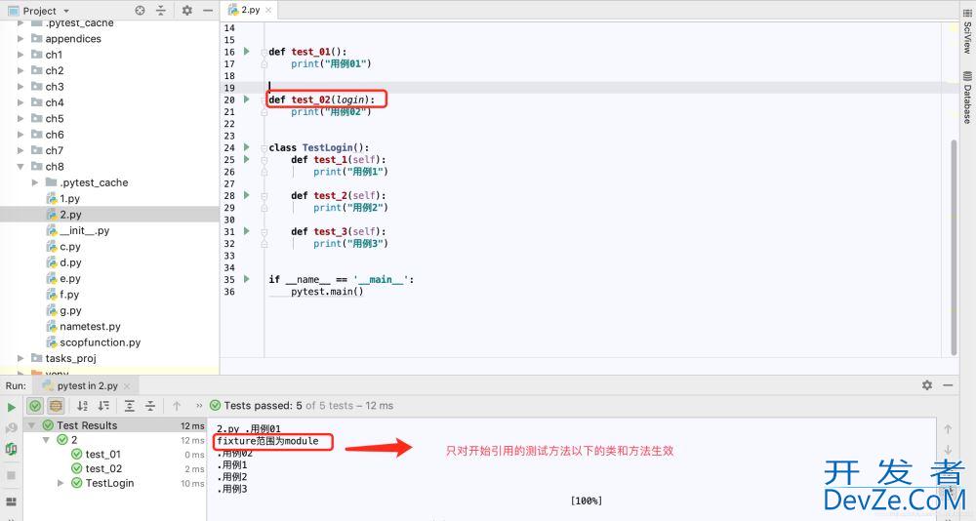Open Project panel gear settings
This screenshot has width=976, height=521.
click(186, 10)
